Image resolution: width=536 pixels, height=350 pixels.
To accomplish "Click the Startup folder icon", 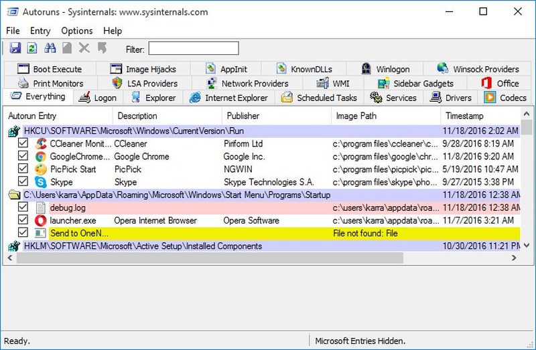I will (14, 195).
